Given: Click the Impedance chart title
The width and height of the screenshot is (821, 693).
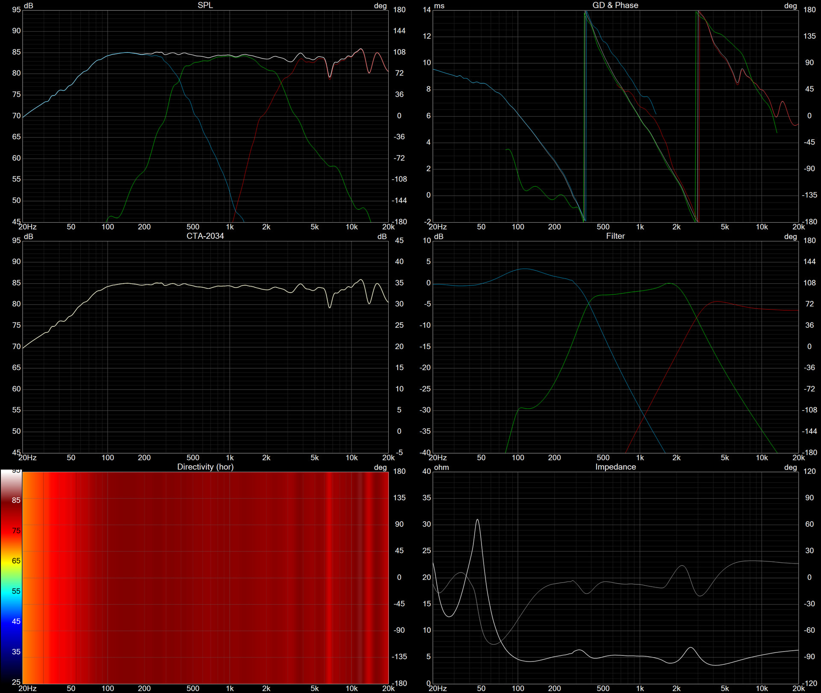Looking at the screenshot, I should tap(615, 467).
